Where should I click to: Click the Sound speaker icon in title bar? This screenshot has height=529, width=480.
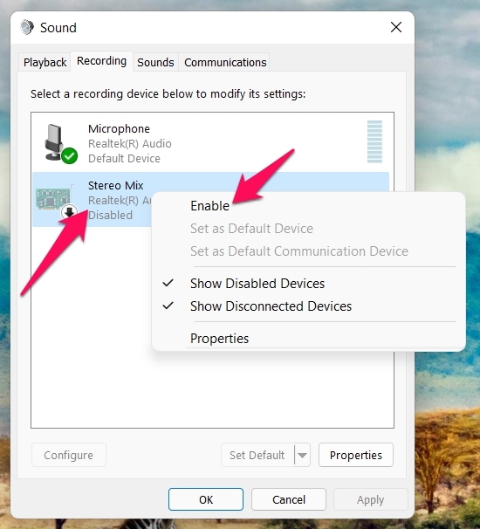(x=27, y=27)
